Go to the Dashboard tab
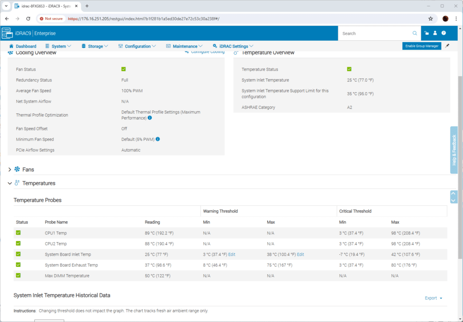Viewport: 463px width, 322px height. pos(23,47)
